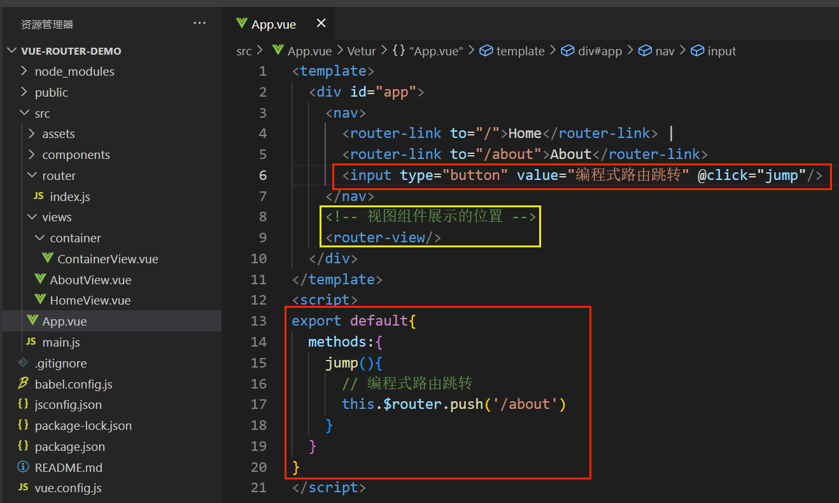Click the Vue icon beside HomeView.vue
This screenshot has height=503, width=839.
(39, 300)
